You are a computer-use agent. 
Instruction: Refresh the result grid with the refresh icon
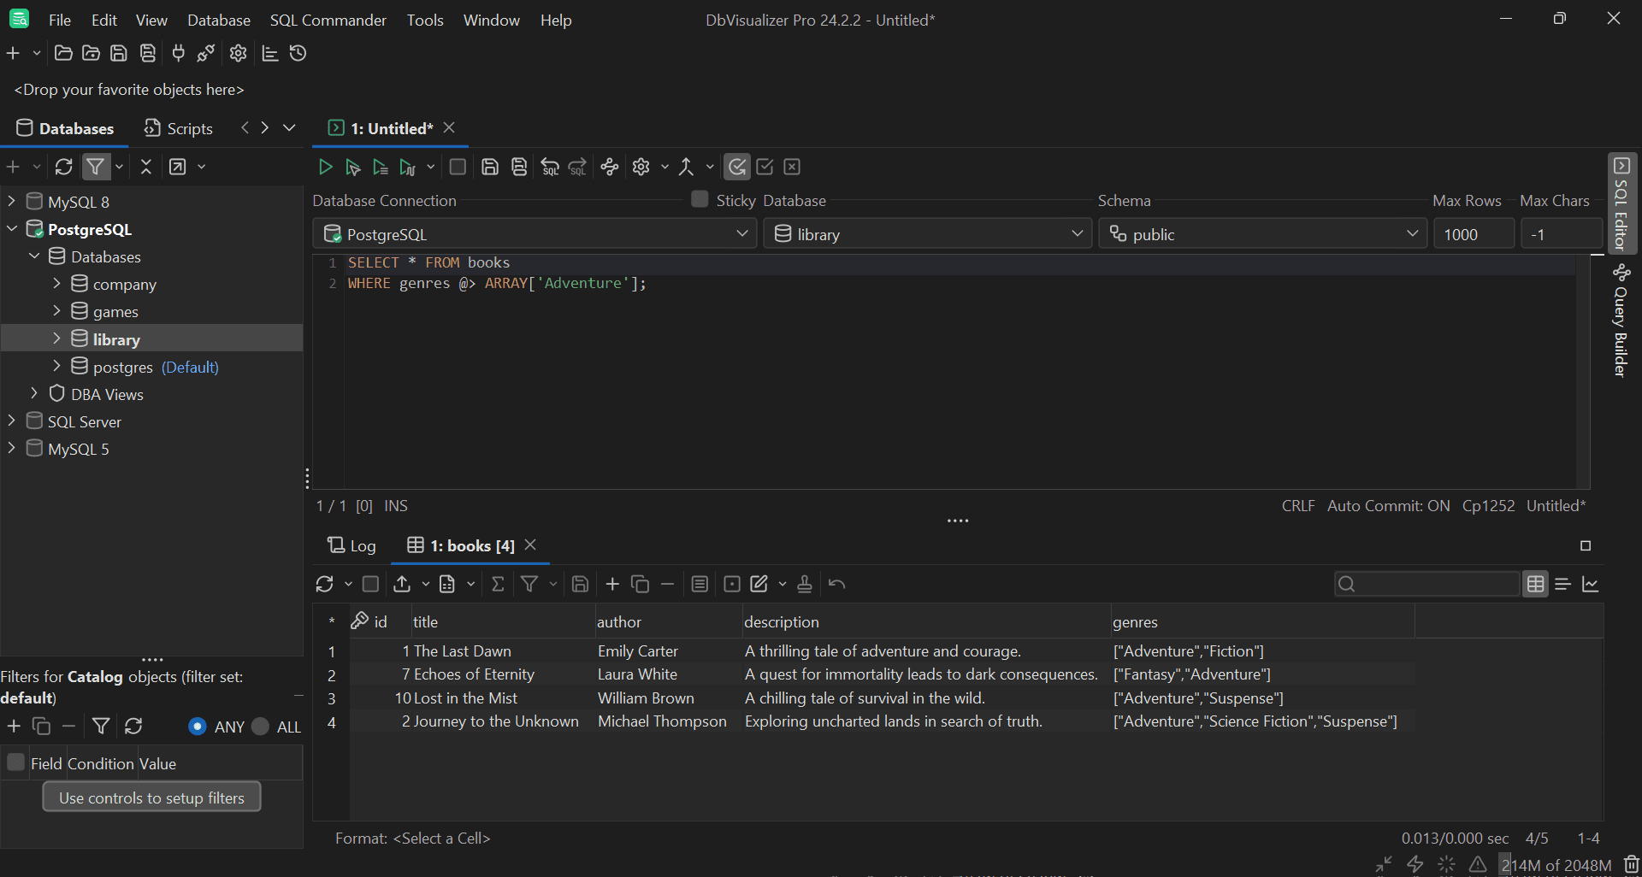pos(326,584)
